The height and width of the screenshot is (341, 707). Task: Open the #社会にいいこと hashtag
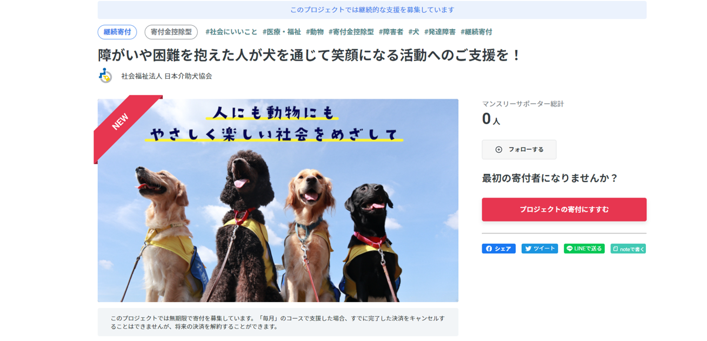coord(231,32)
